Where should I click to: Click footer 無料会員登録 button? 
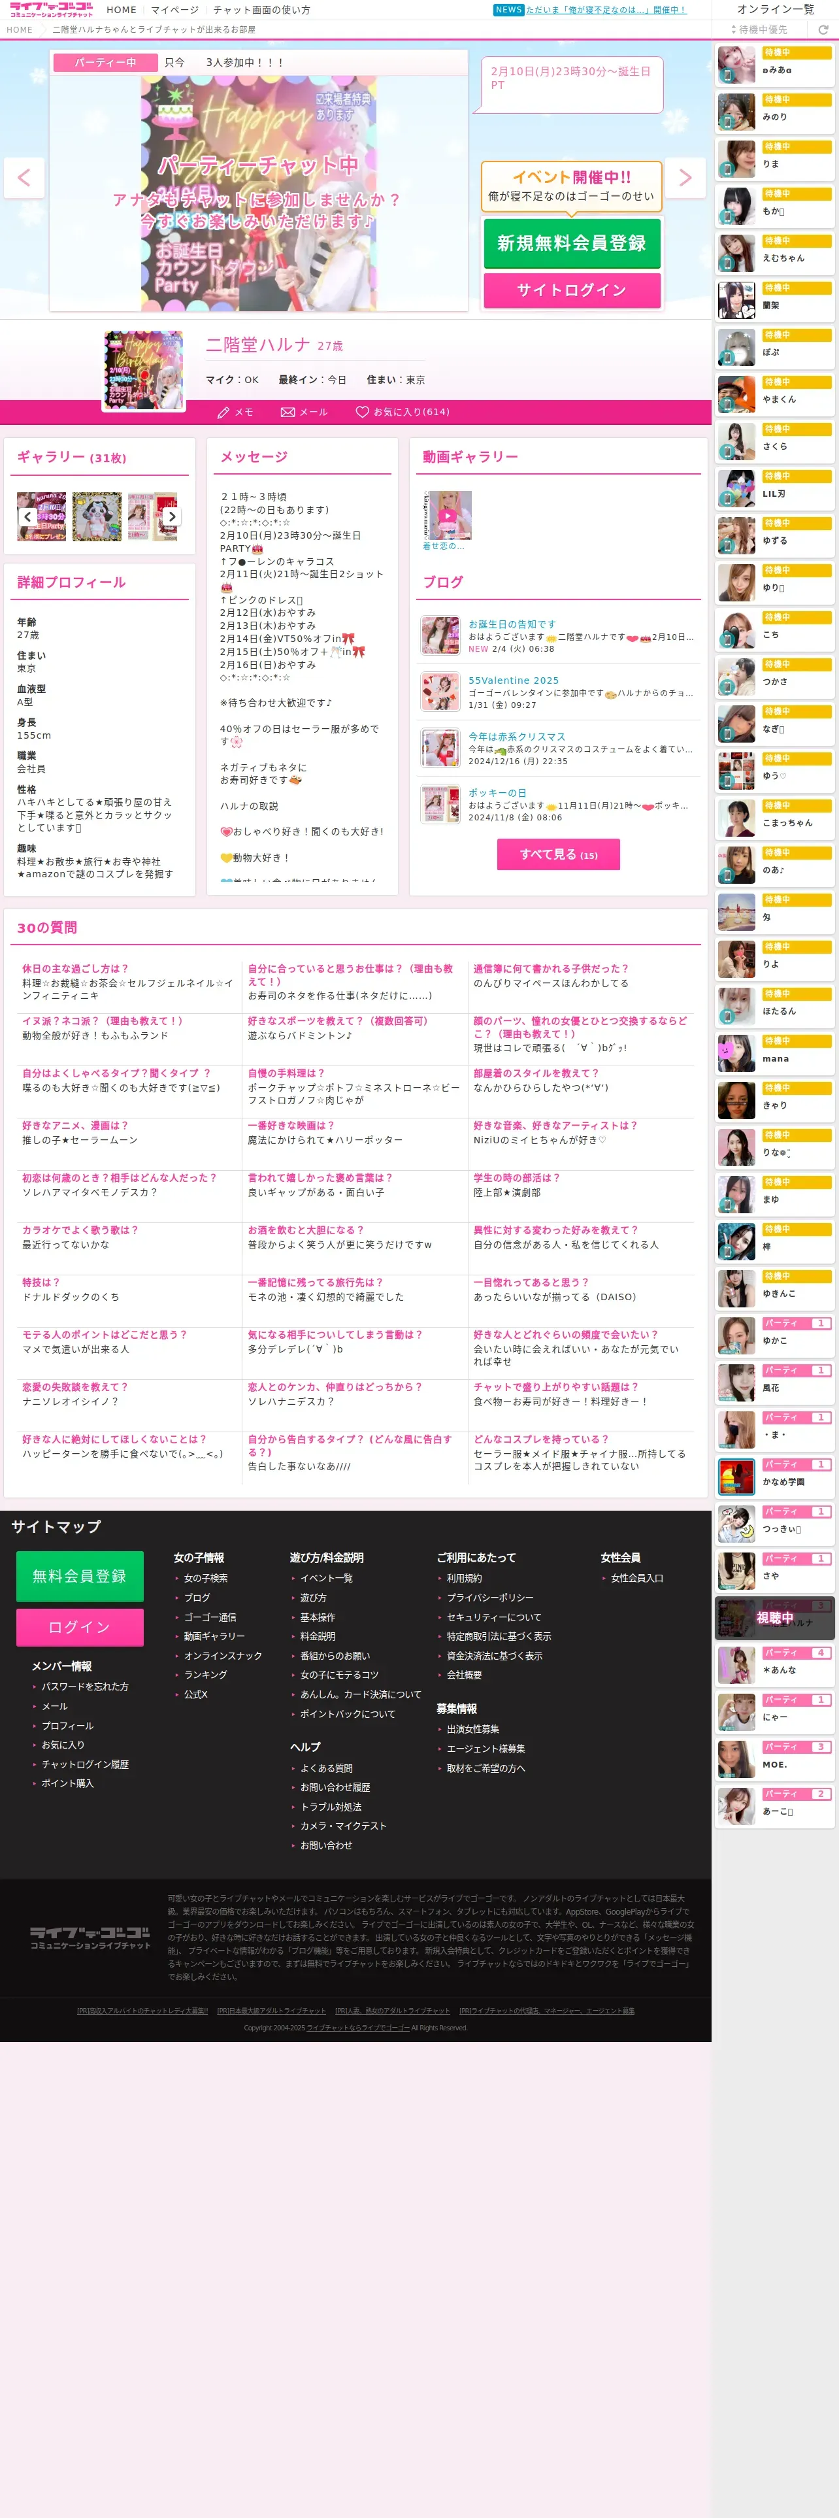79,1575
